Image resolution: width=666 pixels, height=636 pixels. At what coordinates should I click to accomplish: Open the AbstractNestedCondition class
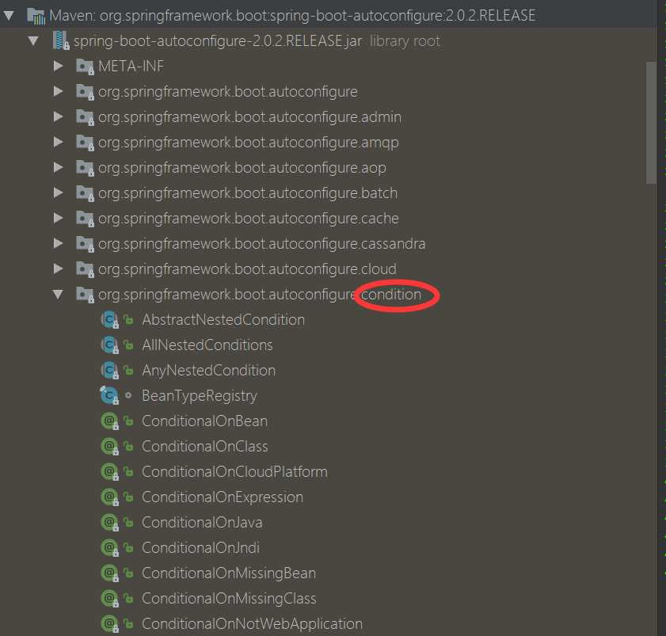(223, 320)
